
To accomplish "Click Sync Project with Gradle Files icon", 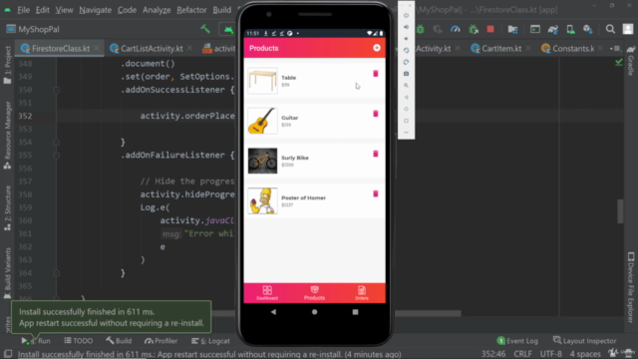I will pos(553,29).
